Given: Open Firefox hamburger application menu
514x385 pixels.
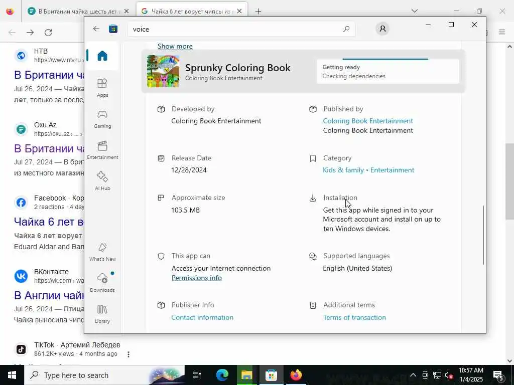Looking at the screenshot, I should [502, 32].
